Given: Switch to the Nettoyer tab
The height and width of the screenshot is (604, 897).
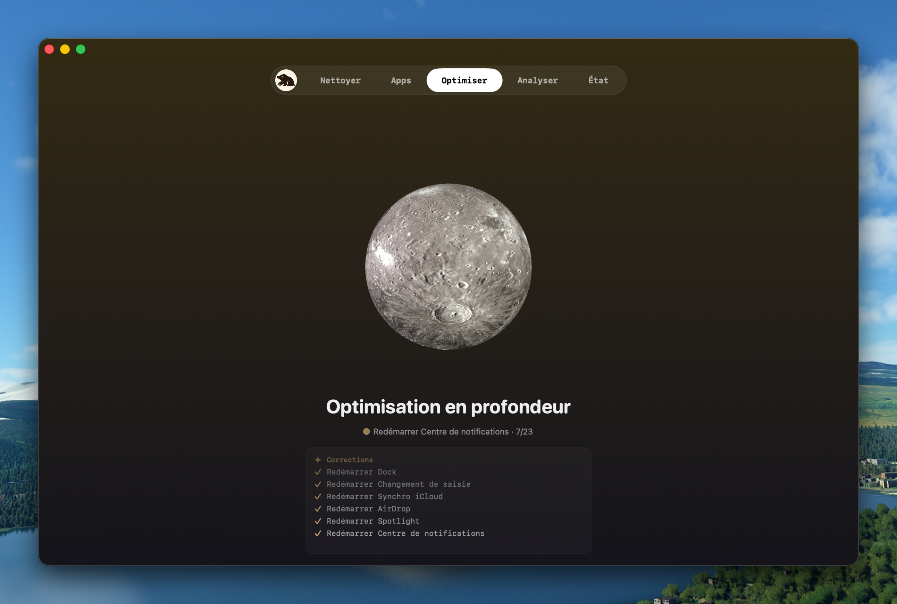Looking at the screenshot, I should point(341,80).
